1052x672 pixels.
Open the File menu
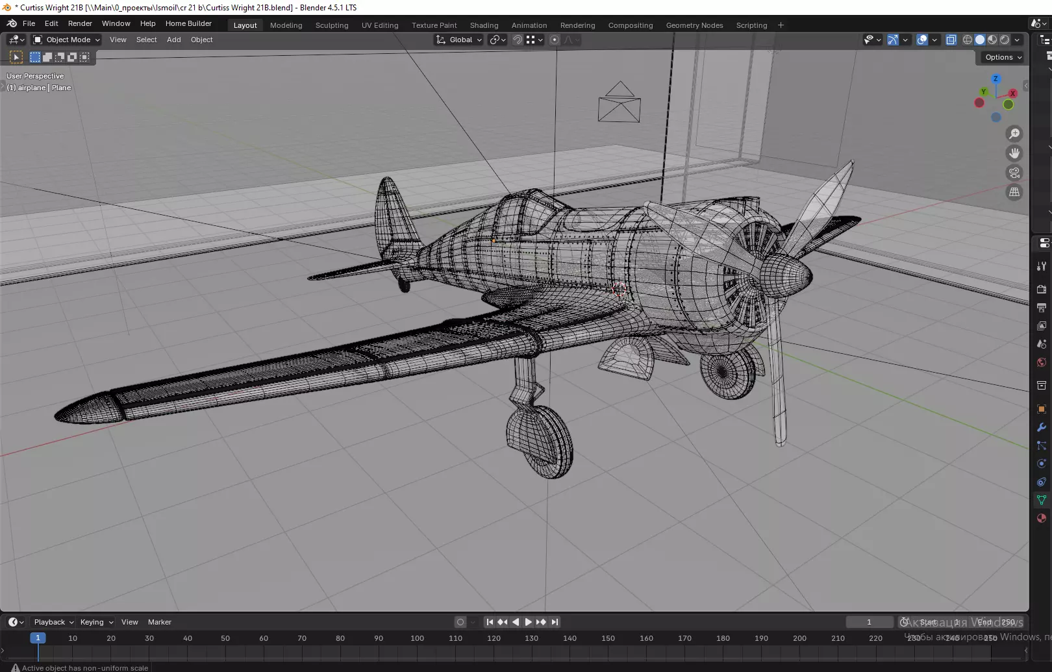(x=29, y=23)
